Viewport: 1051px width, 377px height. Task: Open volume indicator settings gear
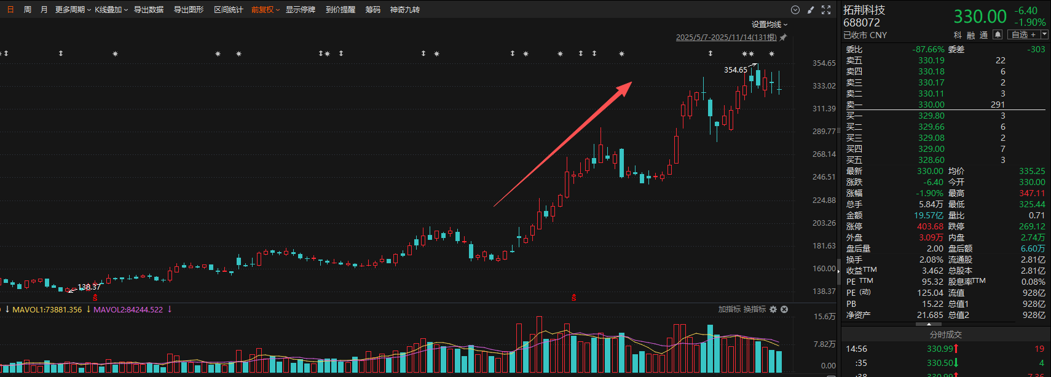773,309
